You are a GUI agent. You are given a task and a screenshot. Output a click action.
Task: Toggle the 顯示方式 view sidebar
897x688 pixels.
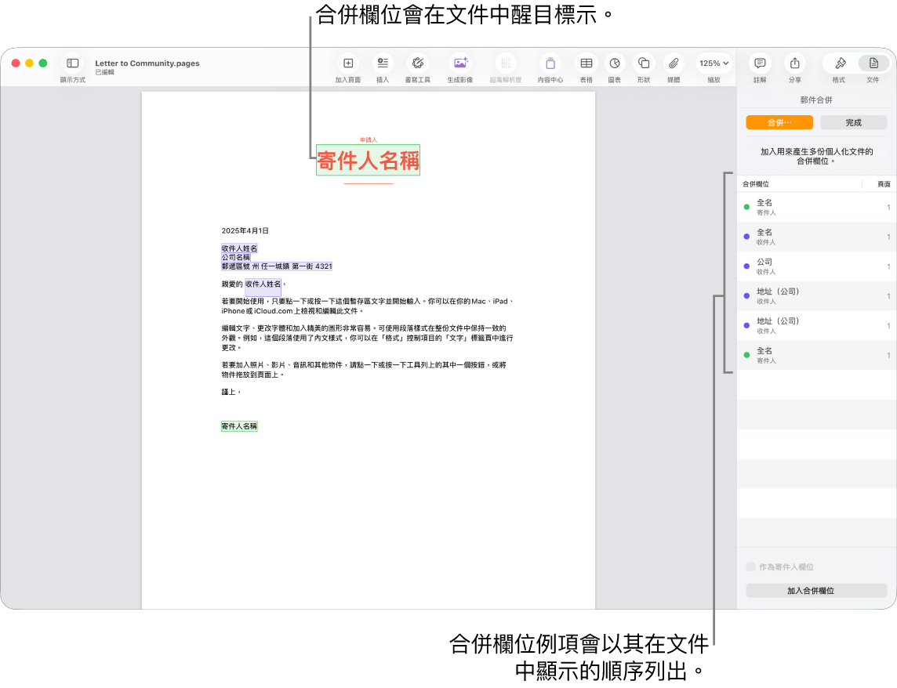pos(72,64)
